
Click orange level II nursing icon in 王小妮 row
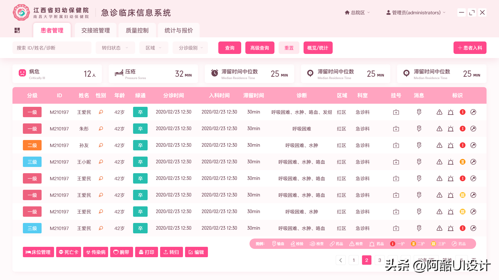[x=463, y=162]
